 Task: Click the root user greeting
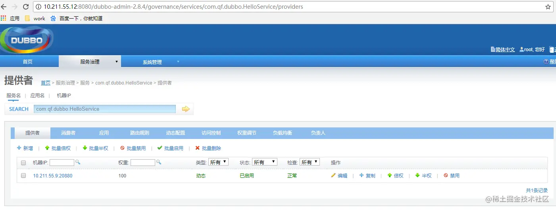coord(532,50)
